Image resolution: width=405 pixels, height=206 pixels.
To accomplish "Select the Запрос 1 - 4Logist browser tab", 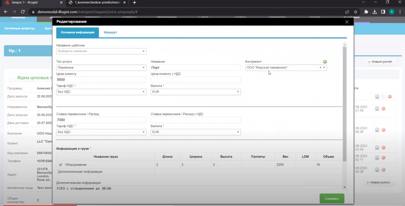I will coord(34,3).
